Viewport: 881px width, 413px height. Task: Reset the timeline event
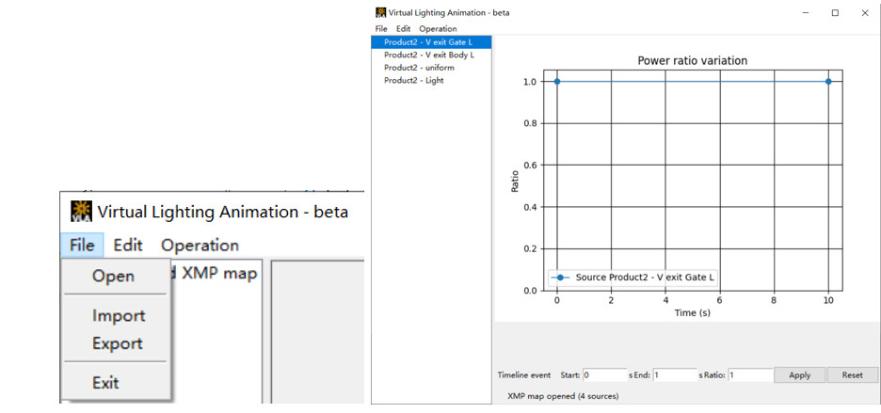coord(853,375)
